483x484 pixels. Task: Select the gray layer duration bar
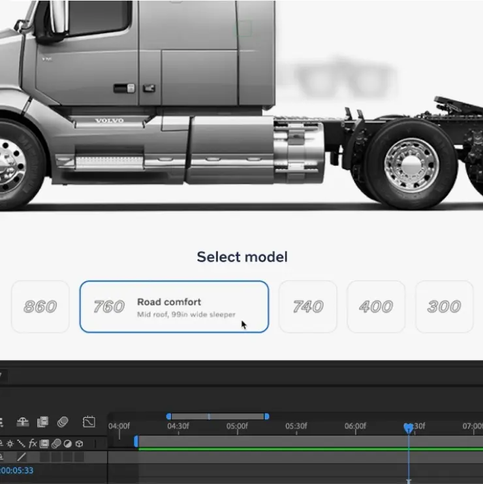[x=311, y=442]
